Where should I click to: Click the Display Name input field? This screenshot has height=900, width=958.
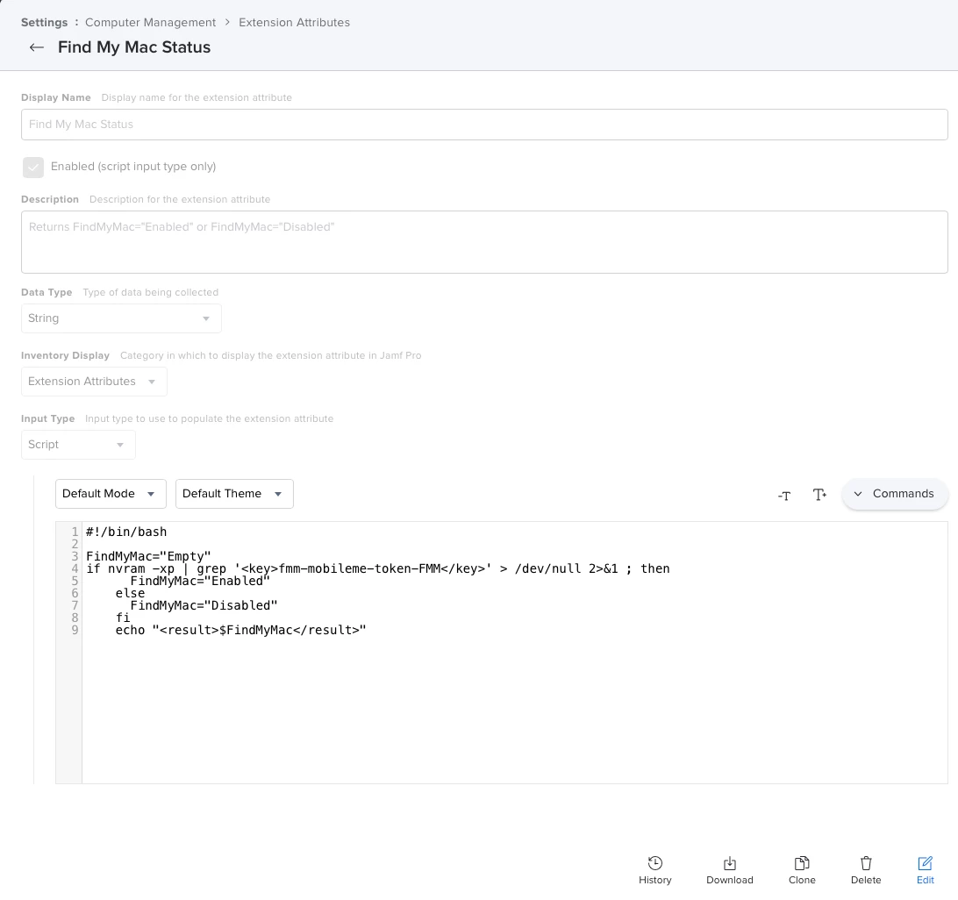click(x=484, y=125)
